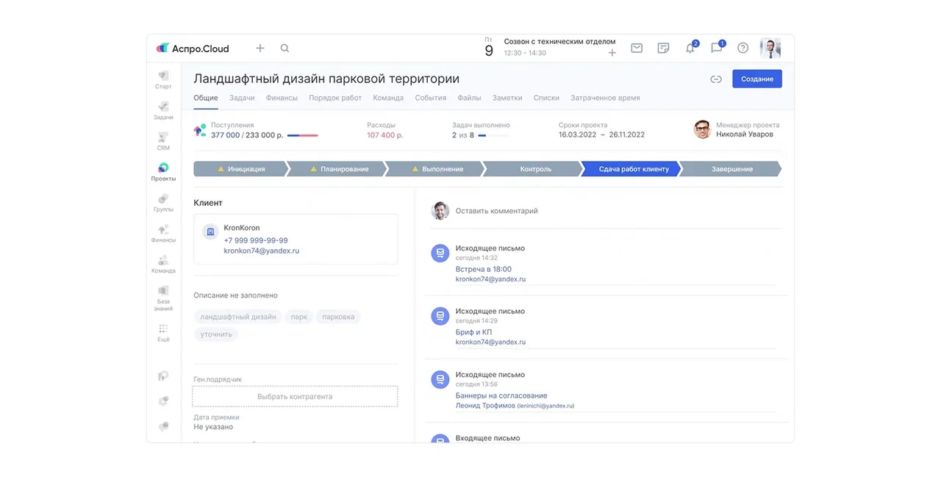Open the База знаний sidebar item
Image resolution: width=941 pixels, height=477 pixels.
(x=163, y=297)
